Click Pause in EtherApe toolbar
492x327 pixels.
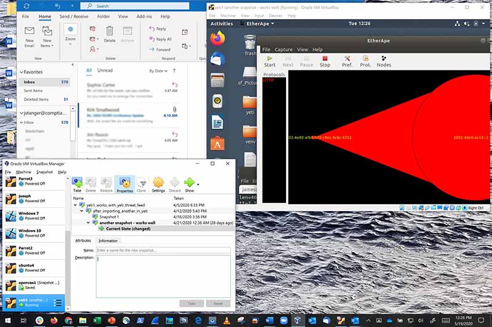click(306, 61)
